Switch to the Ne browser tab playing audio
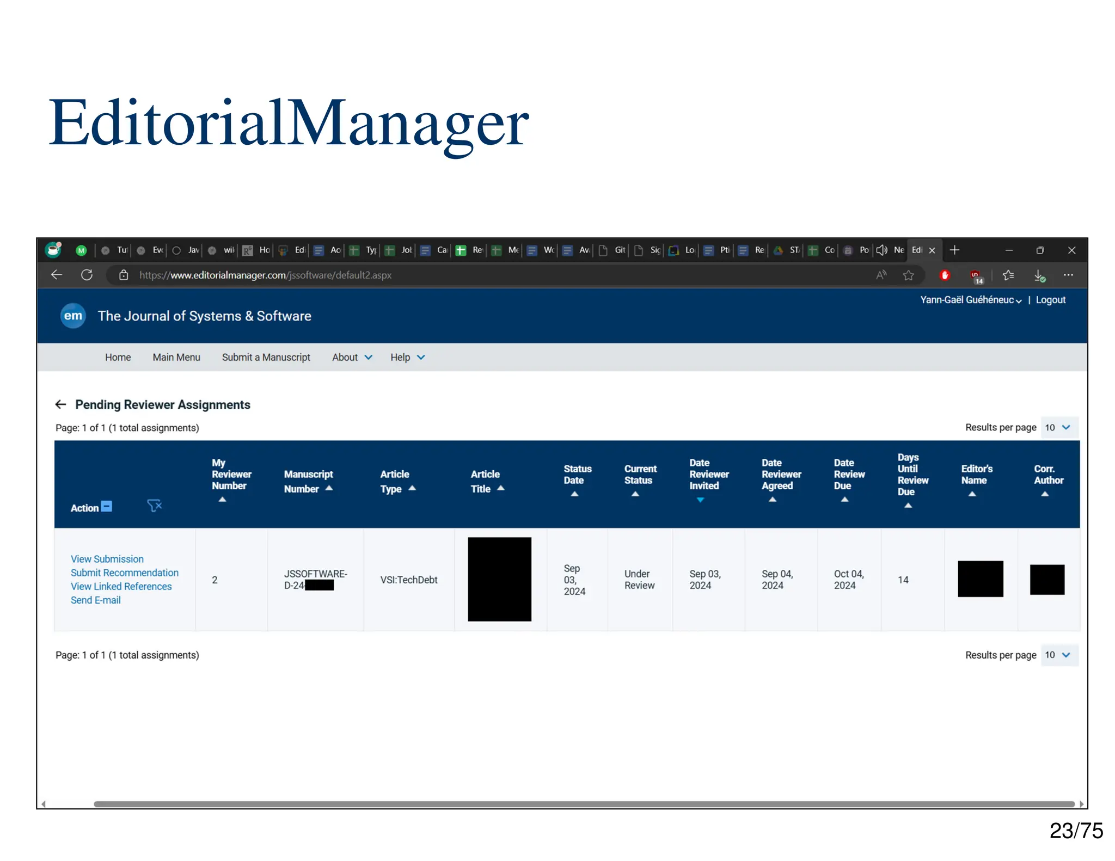1115x861 pixels. click(x=891, y=250)
